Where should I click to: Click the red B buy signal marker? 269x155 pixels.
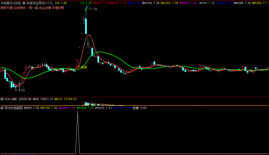77,67
